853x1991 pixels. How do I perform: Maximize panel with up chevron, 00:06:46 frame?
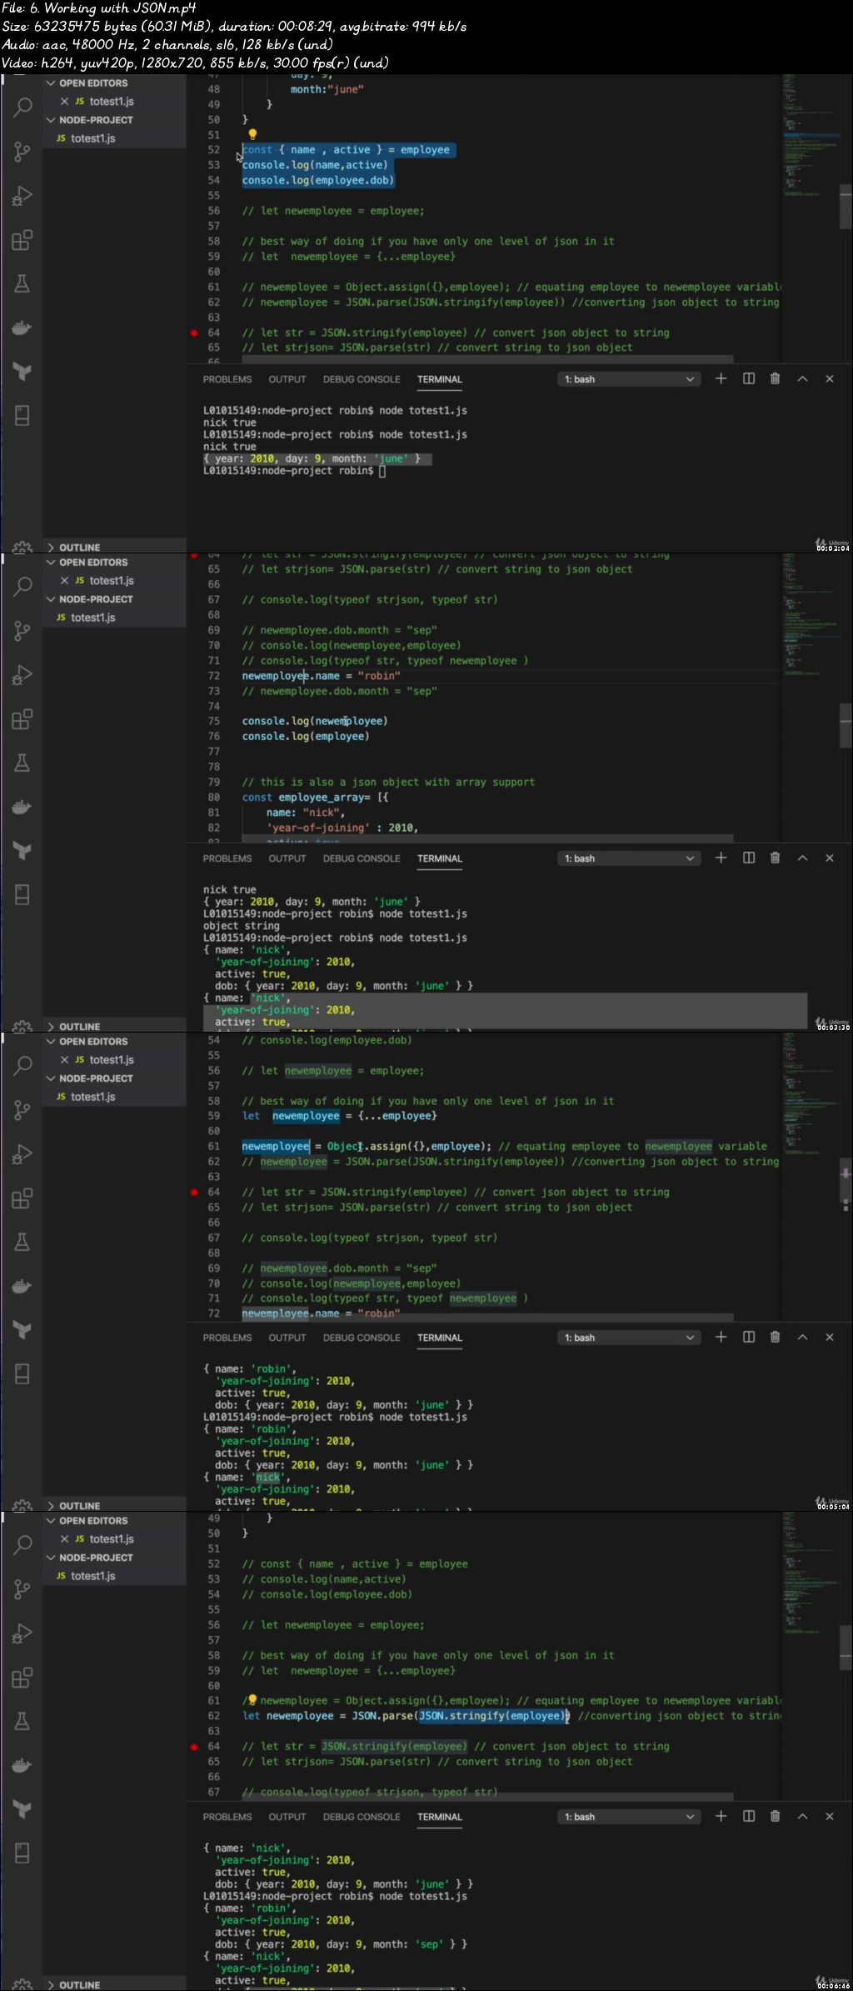click(803, 1816)
